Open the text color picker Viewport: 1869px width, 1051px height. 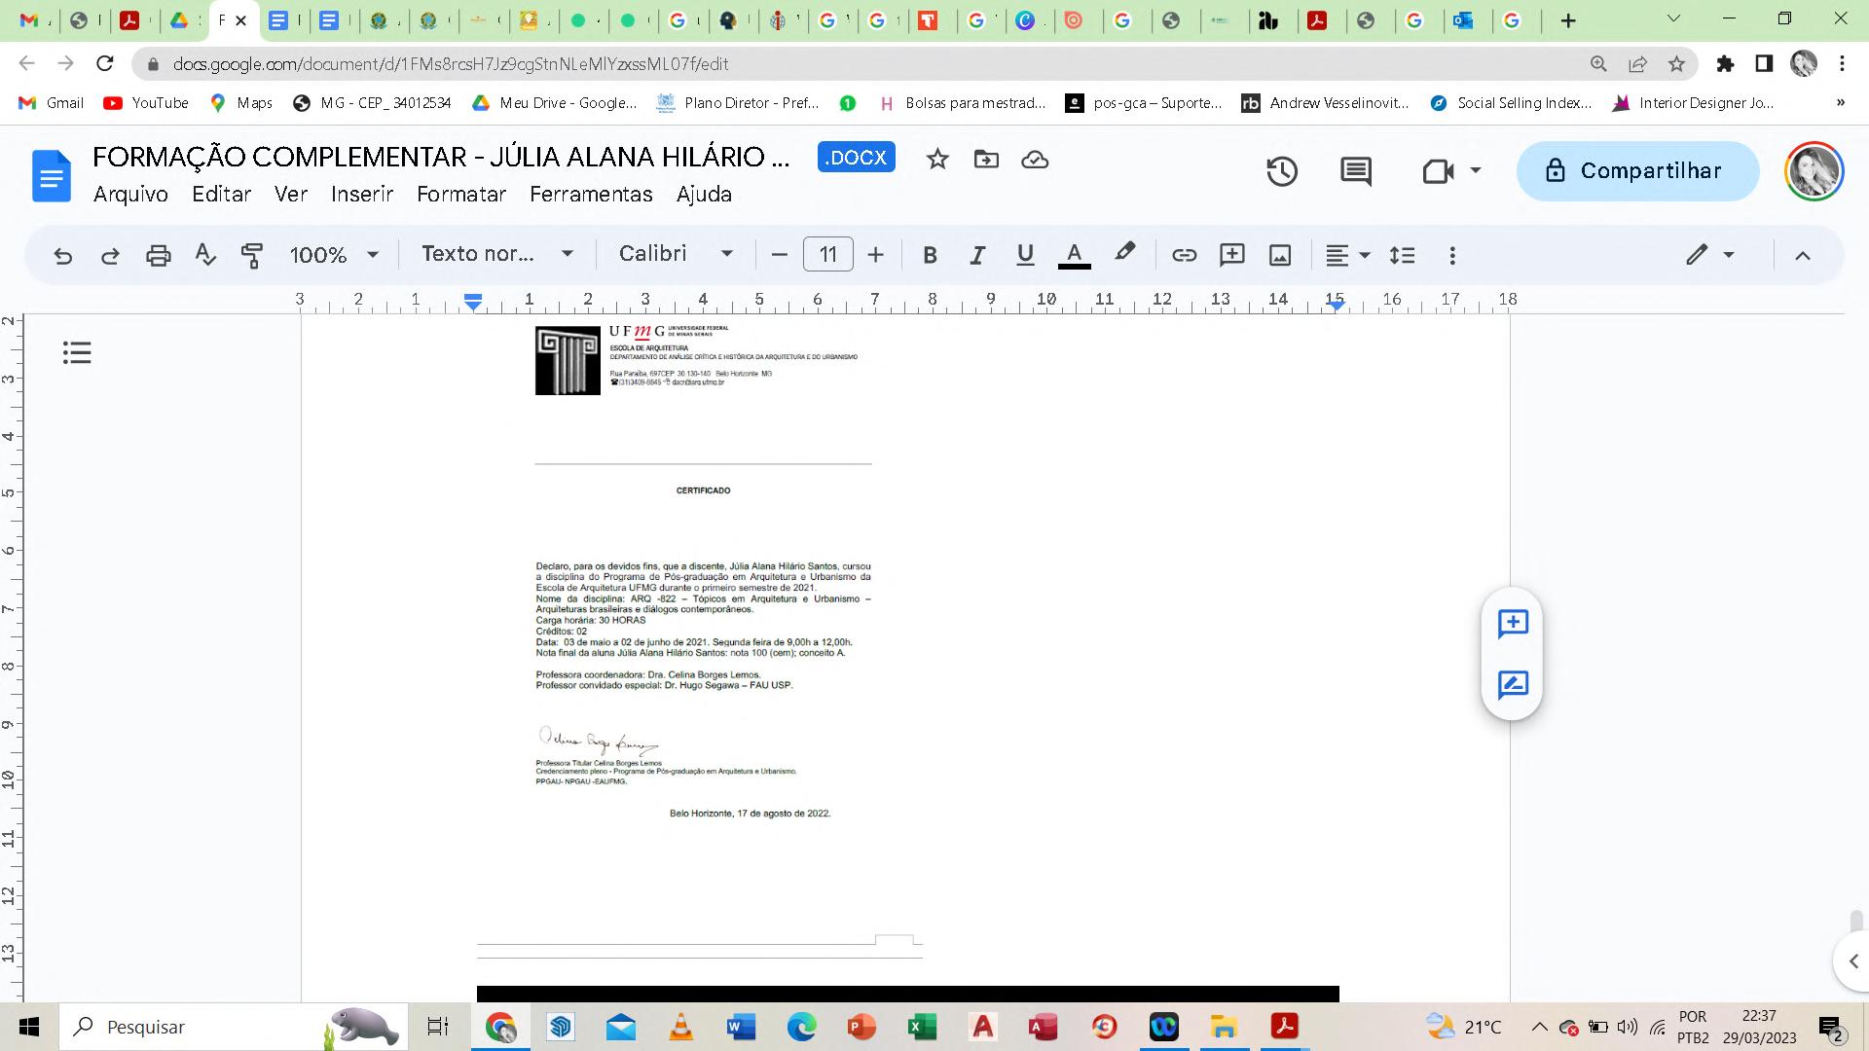tap(1074, 255)
